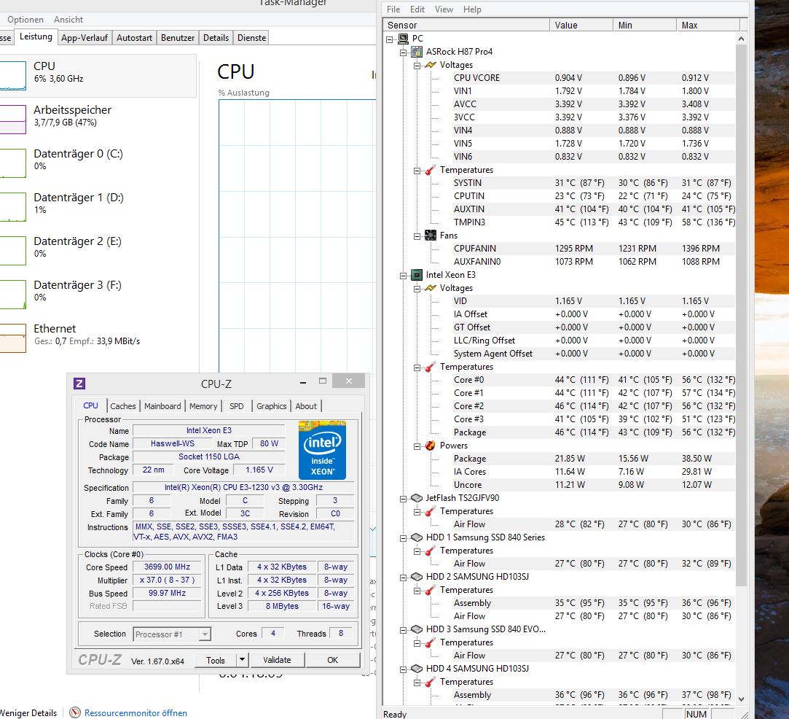Switch to Mainboard tab in CPU-Z

pos(162,406)
